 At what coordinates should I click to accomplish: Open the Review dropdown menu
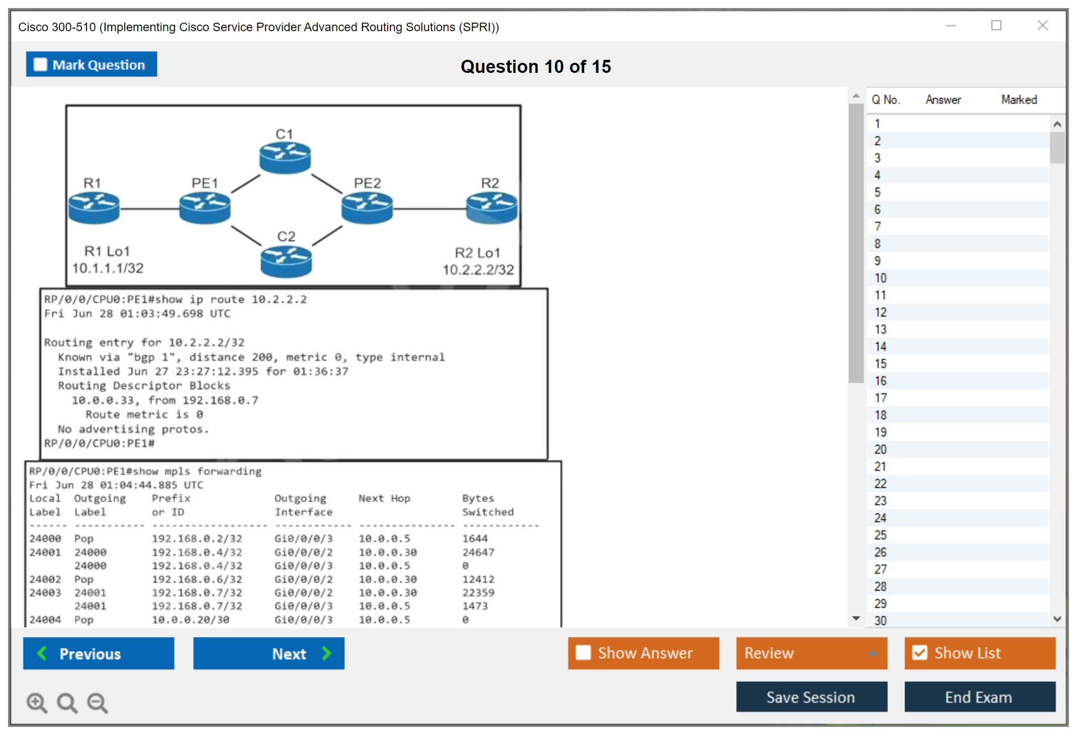pyautogui.click(x=811, y=653)
